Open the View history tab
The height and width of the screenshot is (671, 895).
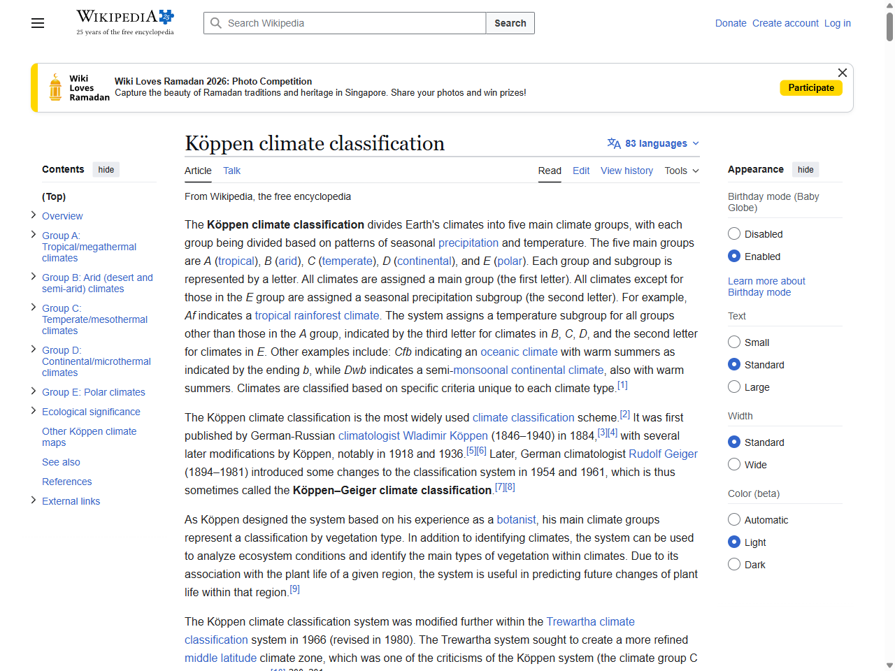pos(626,171)
